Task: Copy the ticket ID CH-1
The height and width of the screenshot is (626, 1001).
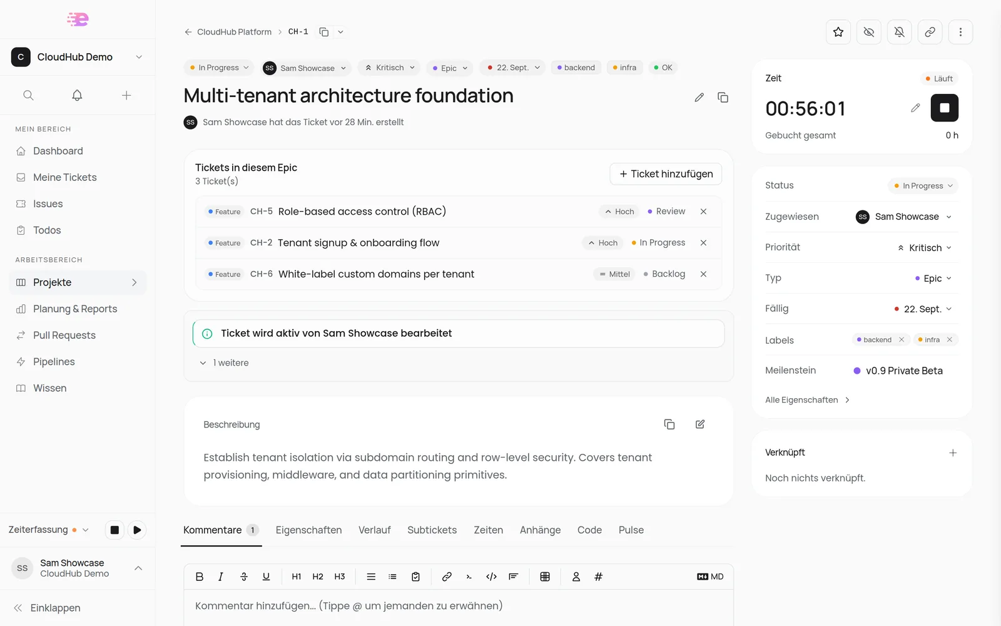Action: (323, 32)
